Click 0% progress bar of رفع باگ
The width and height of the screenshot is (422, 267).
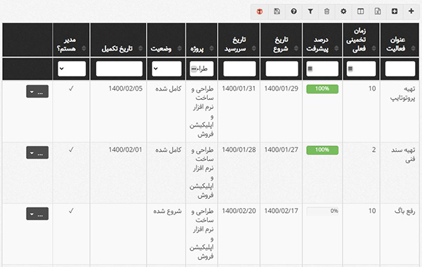pyautogui.click(x=322, y=211)
